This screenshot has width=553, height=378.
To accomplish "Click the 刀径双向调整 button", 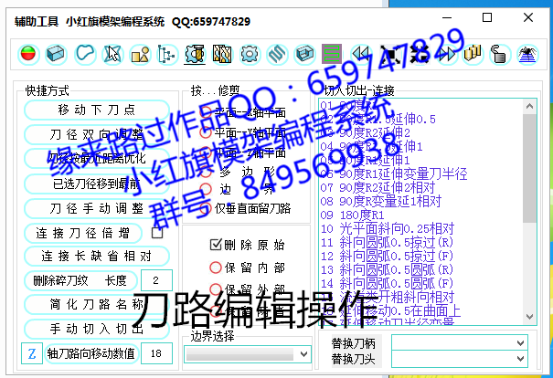I will (x=97, y=134).
